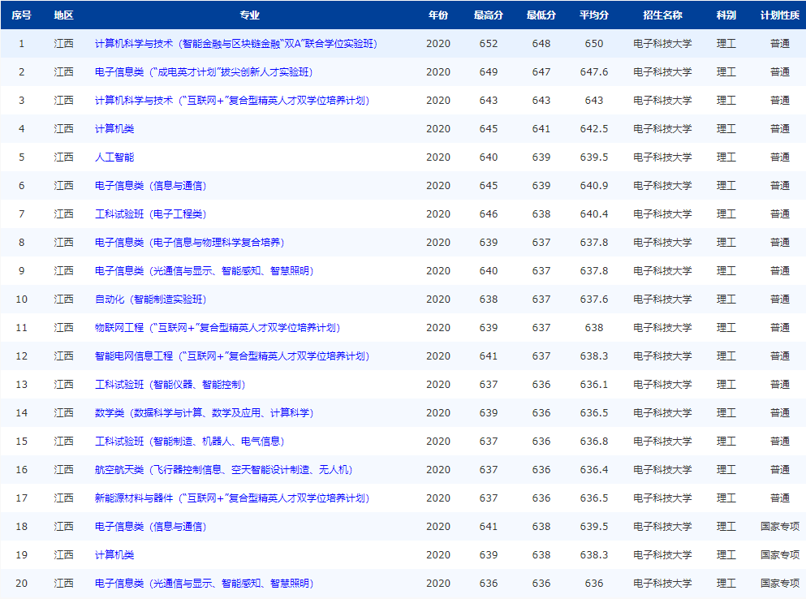The width and height of the screenshot is (806, 599).
Task: Open 电子信息类 (信息与通信) link in row 6
Action: point(151,186)
